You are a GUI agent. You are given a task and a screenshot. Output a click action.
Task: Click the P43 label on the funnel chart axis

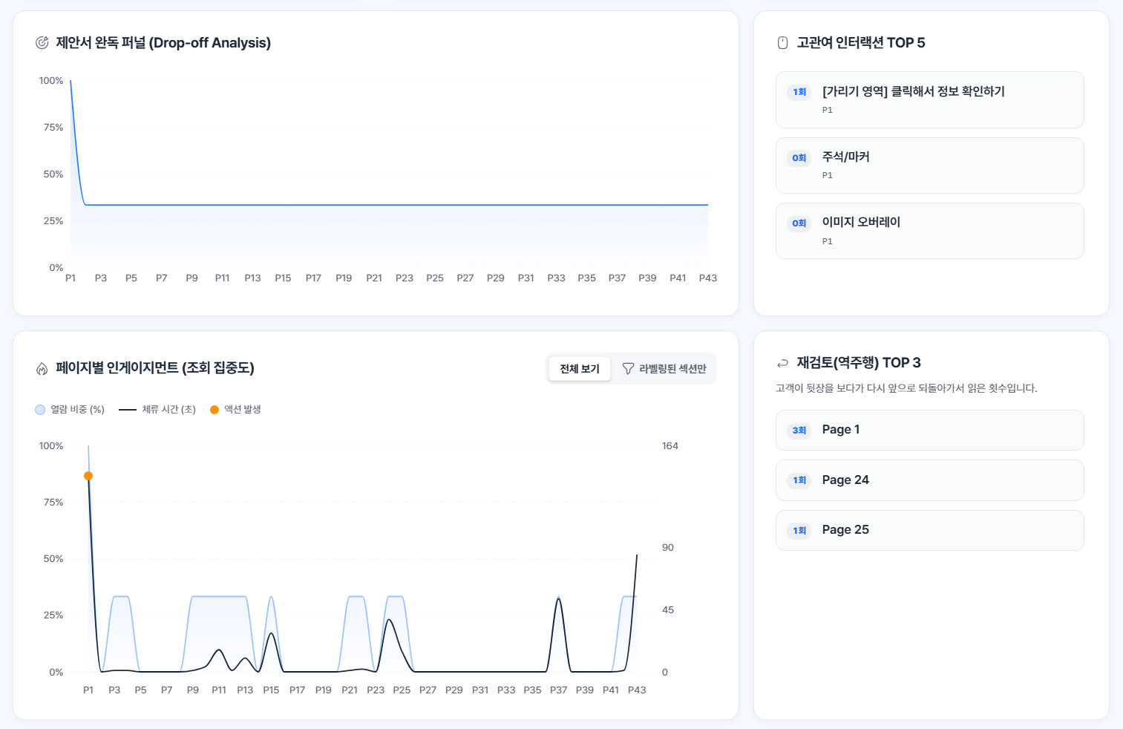coord(708,278)
